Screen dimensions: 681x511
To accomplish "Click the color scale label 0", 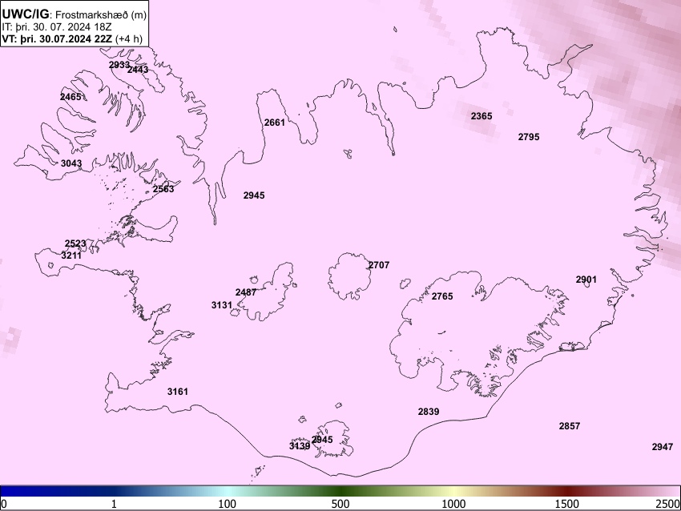I will tap(4, 504).
